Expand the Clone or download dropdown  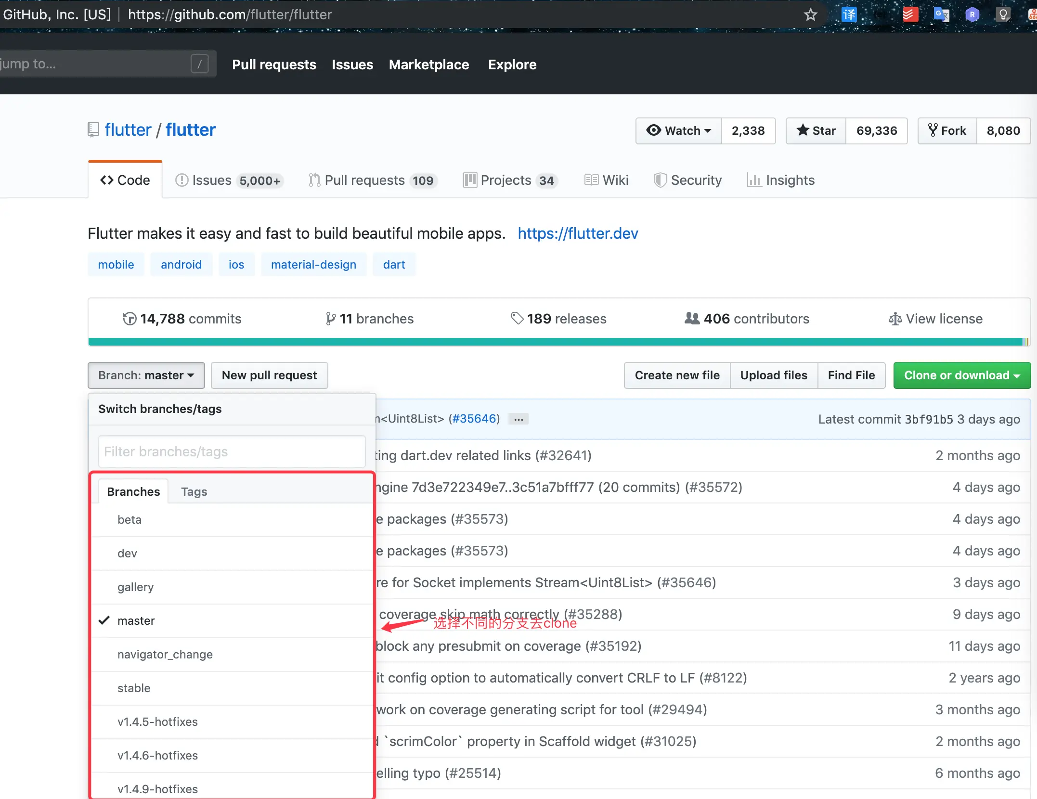point(961,375)
